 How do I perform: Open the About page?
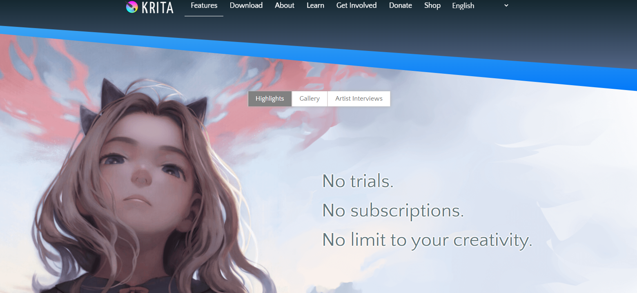[285, 5]
